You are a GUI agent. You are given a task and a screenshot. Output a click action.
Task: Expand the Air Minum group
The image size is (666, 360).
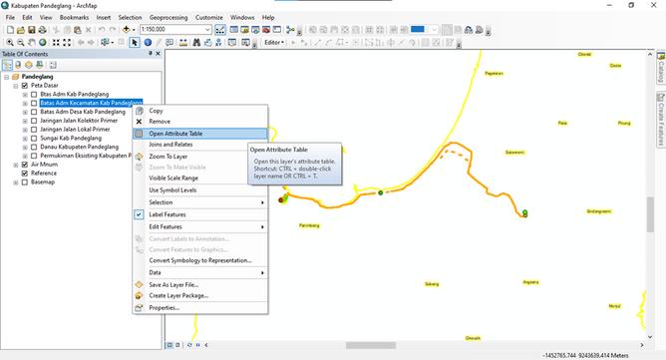(16, 165)
